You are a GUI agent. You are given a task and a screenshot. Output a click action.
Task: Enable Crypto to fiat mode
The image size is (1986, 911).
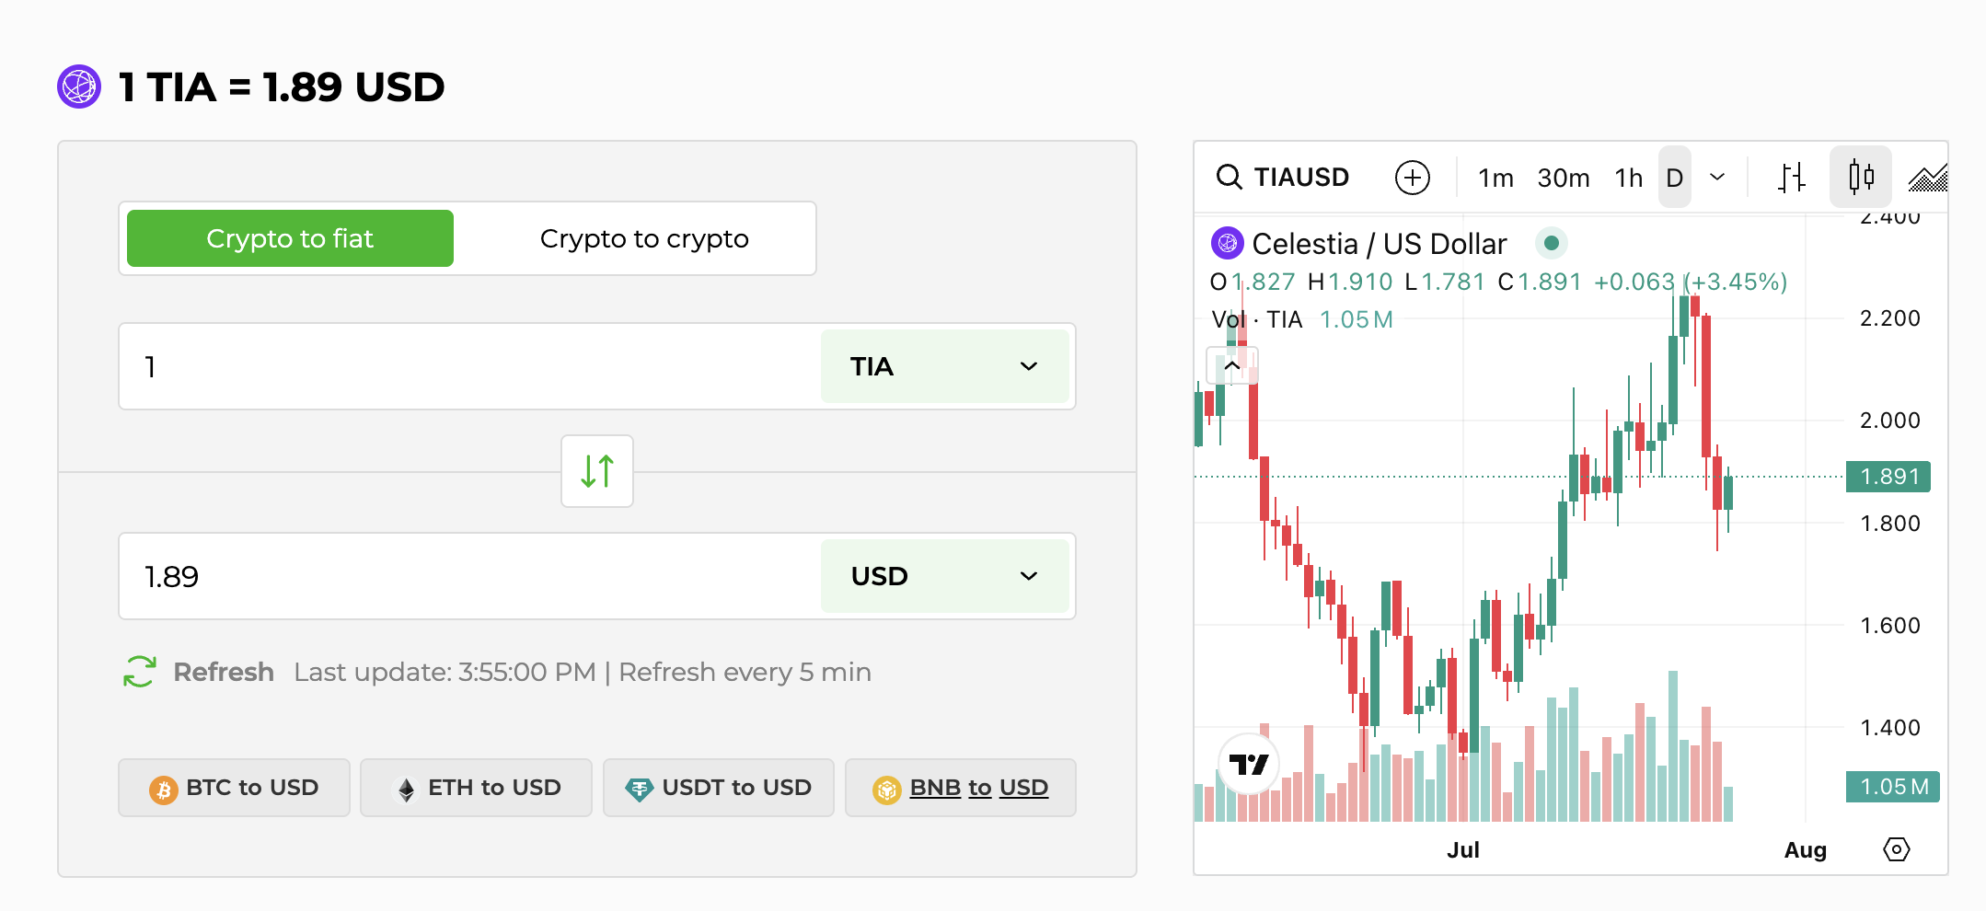289,238
